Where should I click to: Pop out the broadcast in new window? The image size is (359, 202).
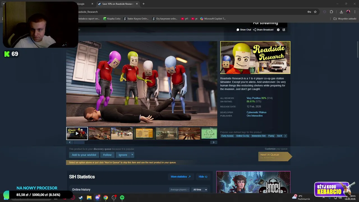(x=284, y=30)
